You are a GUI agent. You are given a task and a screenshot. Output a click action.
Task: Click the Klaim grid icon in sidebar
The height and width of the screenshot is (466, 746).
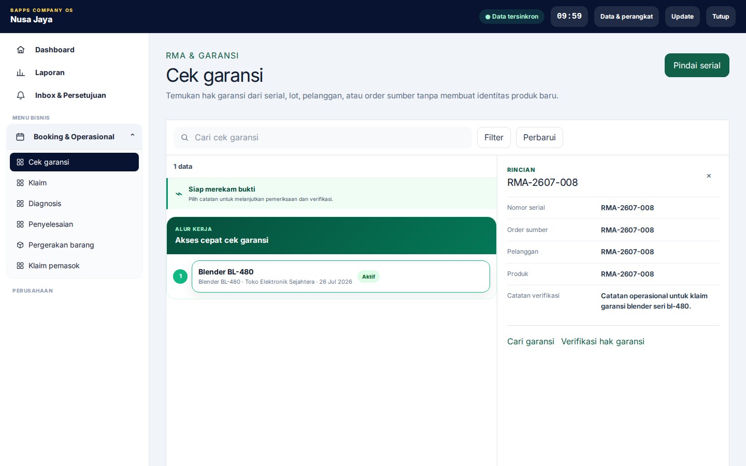click(20, 183)
